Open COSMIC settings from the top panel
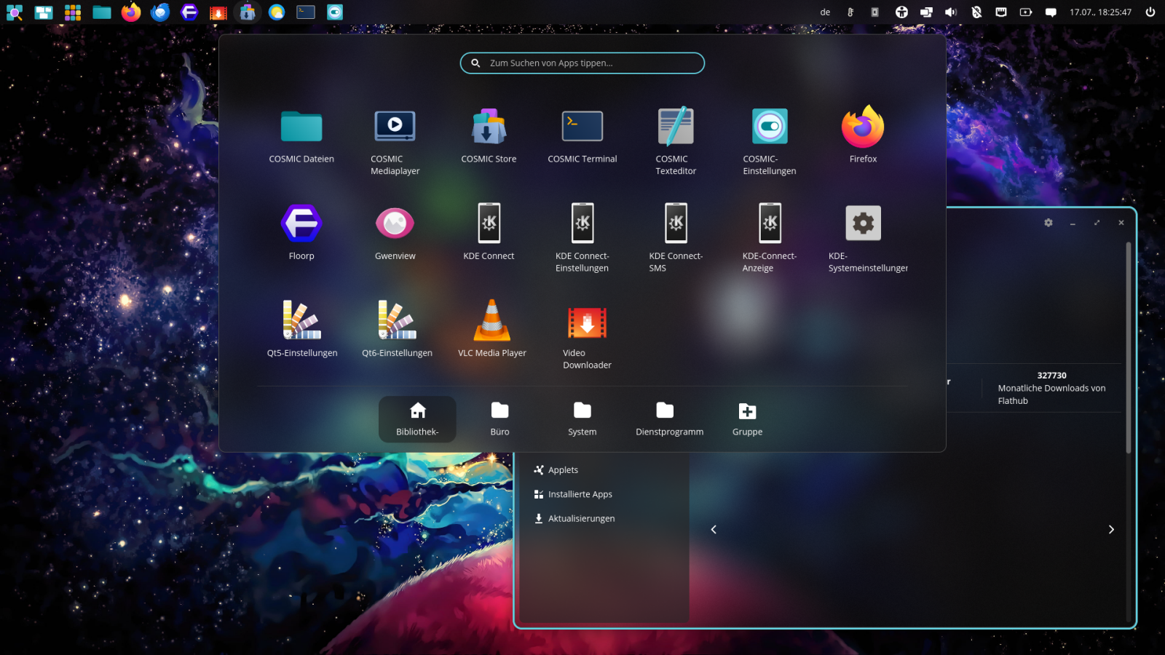Screen dimensions: 1165x655 335,12
